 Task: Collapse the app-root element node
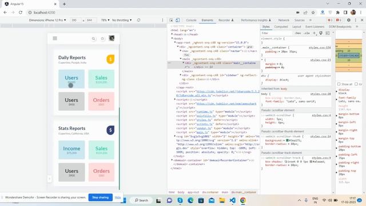175,42
